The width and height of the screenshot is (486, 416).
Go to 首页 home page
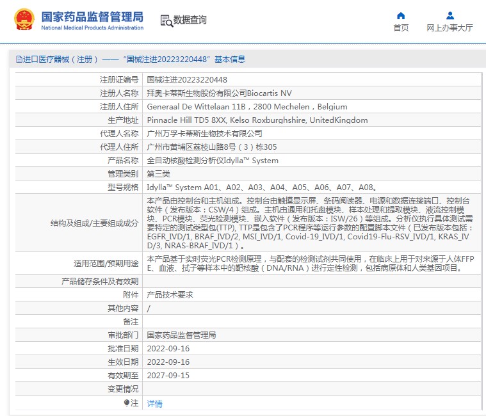401,28
